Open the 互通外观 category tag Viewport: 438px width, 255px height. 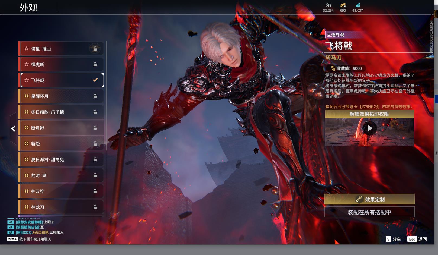point(336,35)
